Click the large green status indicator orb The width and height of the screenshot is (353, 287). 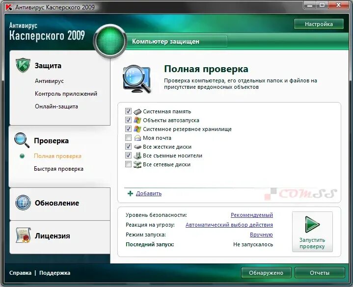[x=110, y=41]
